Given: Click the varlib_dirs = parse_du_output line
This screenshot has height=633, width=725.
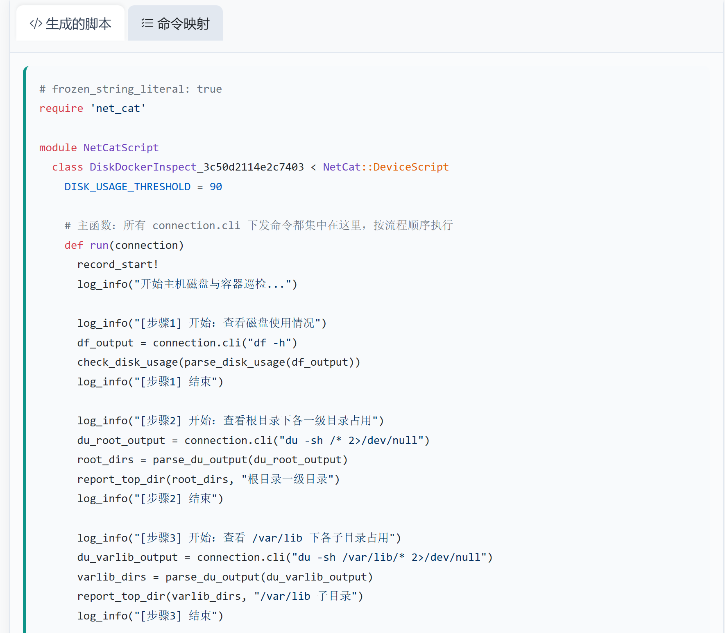Looking at the screenshot, I should pyautogui.click(x=225, y=577).
